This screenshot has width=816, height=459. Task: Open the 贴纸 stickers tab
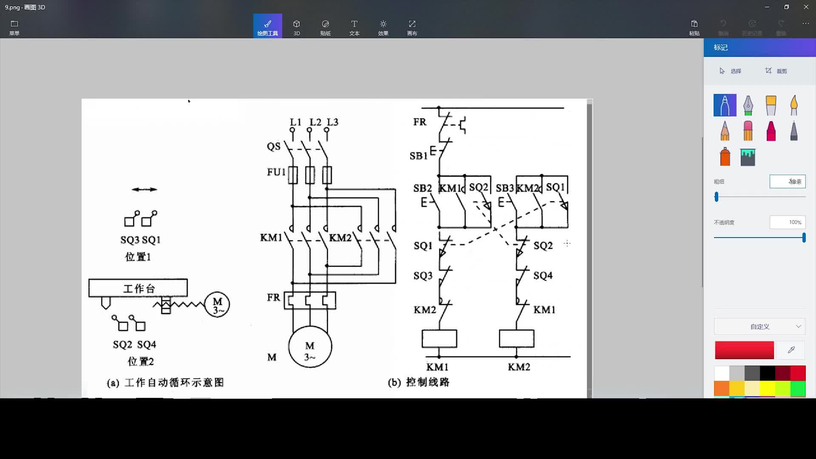click(326, 27)
